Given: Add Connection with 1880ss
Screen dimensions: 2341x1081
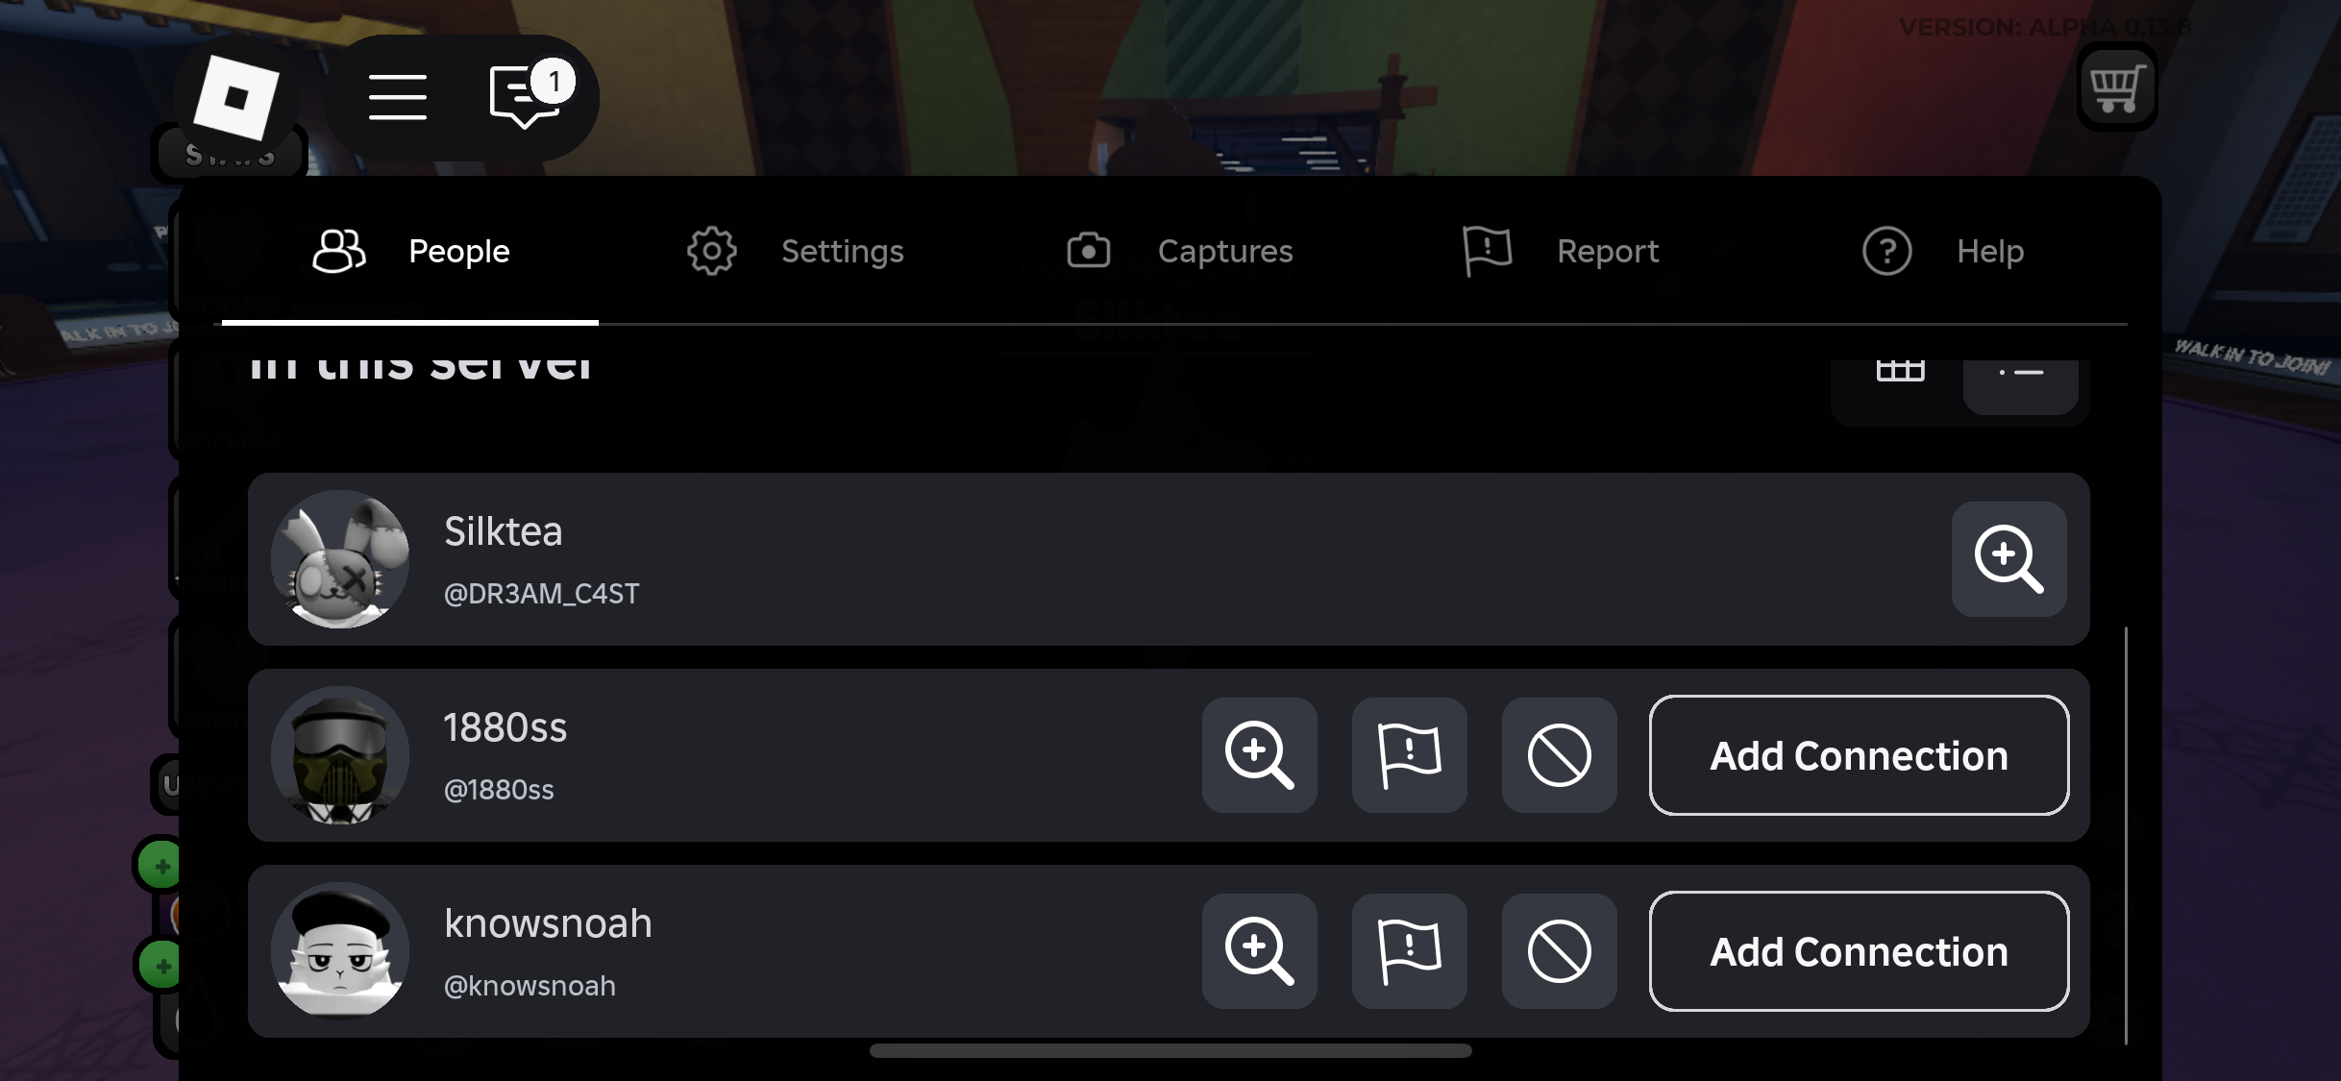Looking at the screenshot, I should 1859,755.
